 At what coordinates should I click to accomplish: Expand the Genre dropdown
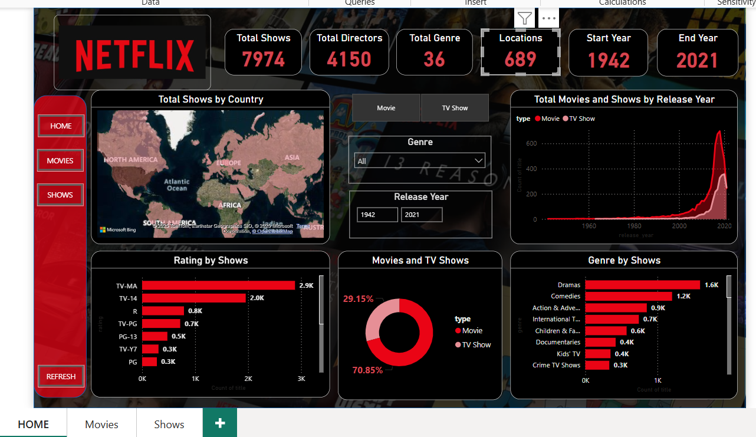point(478,160)
